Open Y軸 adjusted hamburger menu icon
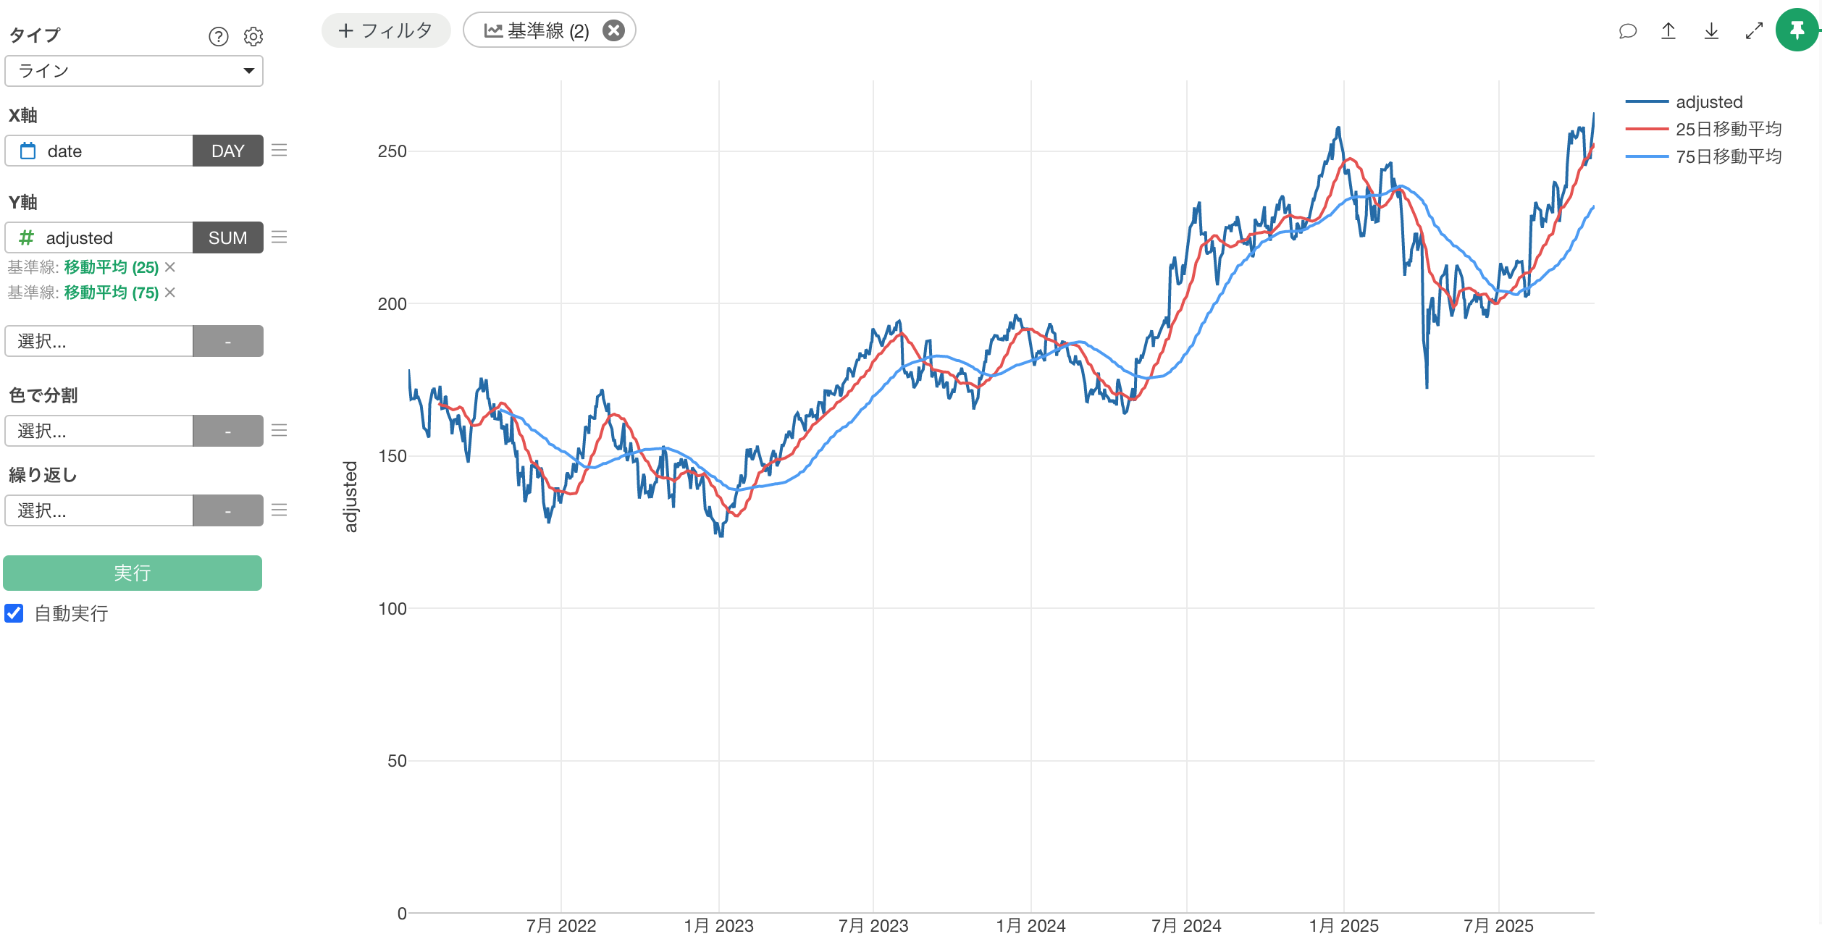Viewport: 1822px width, 947px height. click(x=280, y=237)
